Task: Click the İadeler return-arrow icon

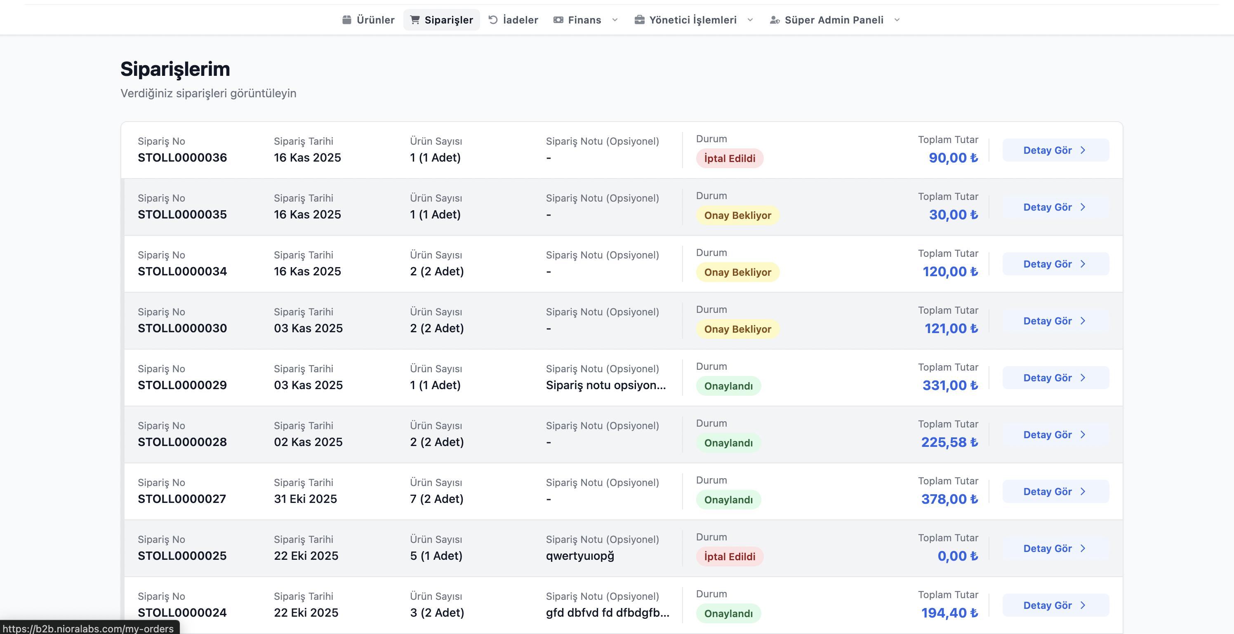Action: click(493, 20)
